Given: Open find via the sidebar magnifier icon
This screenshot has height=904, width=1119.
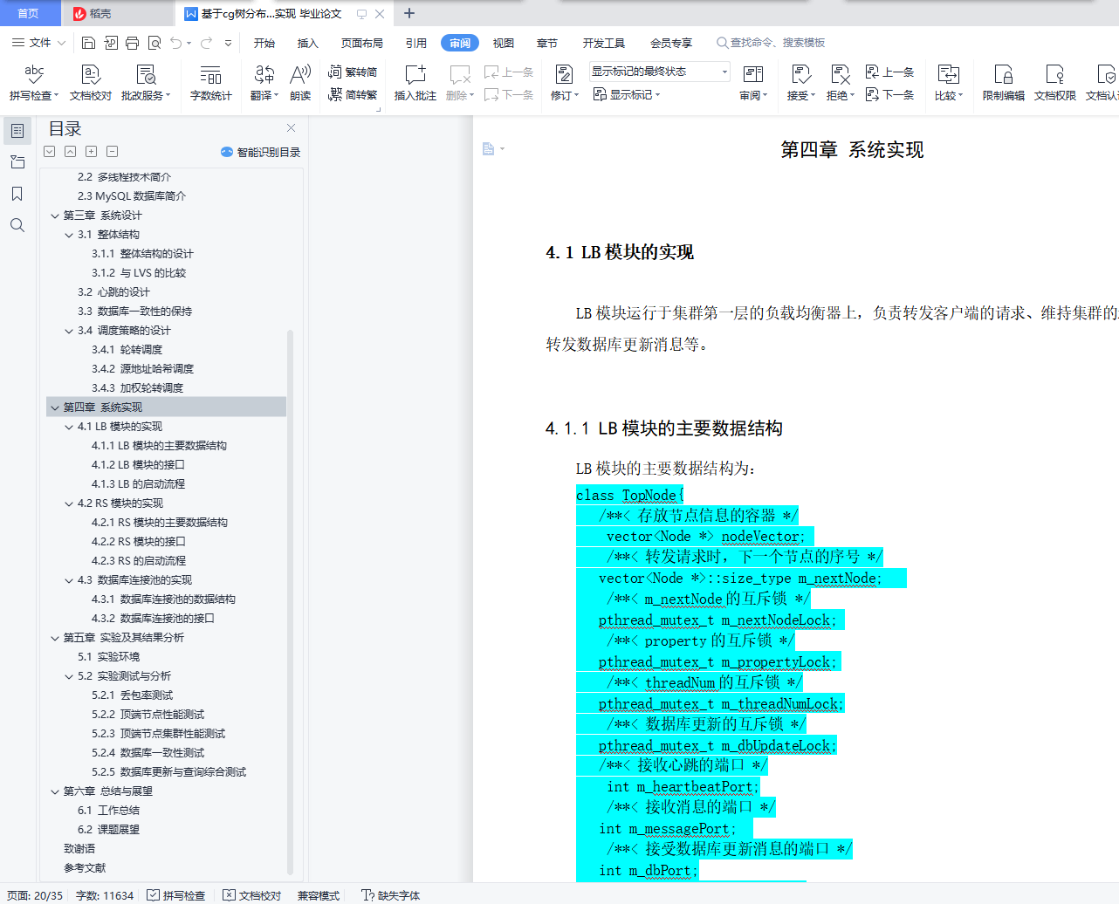Looking at the screenshot, I should (17, 225).
